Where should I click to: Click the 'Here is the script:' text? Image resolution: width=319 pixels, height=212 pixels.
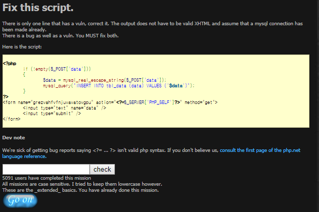[x=22, y=47]
